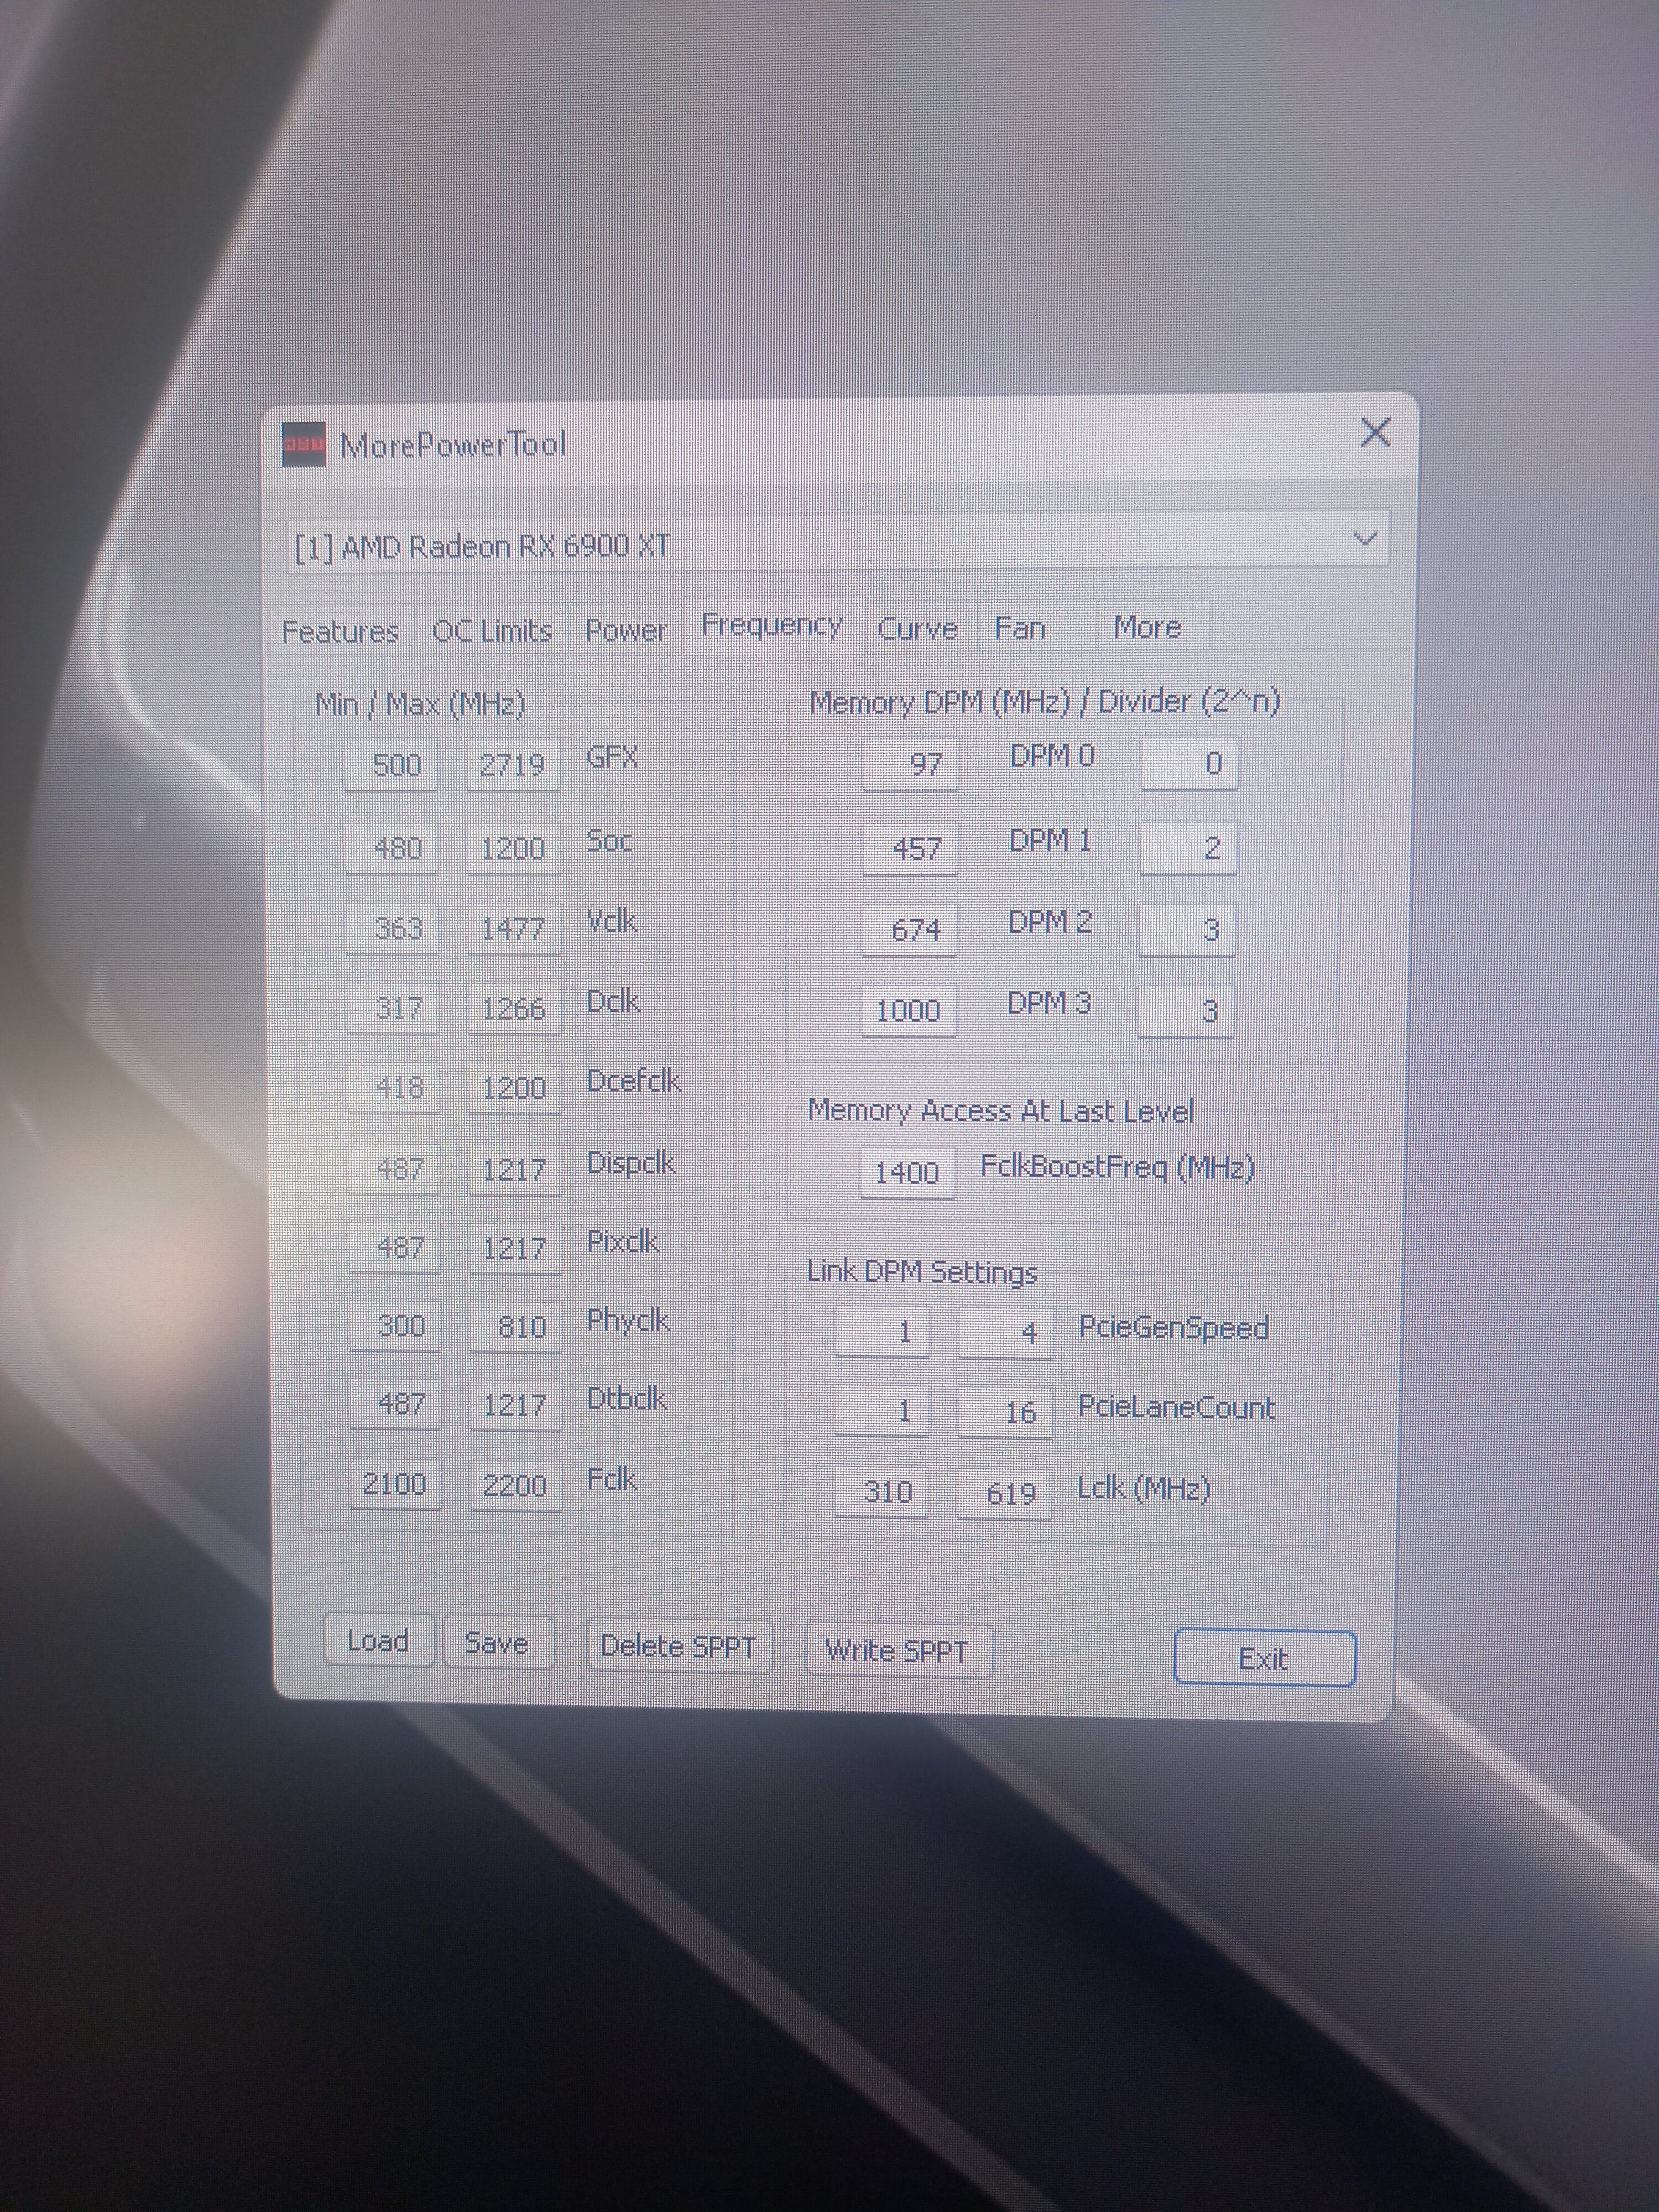Open the Power tab
1659x2212 pixels.
tap(626, 630)
